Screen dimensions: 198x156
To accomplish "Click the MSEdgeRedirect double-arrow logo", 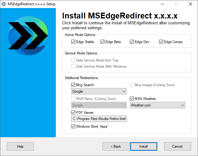I will coord(28,36).
